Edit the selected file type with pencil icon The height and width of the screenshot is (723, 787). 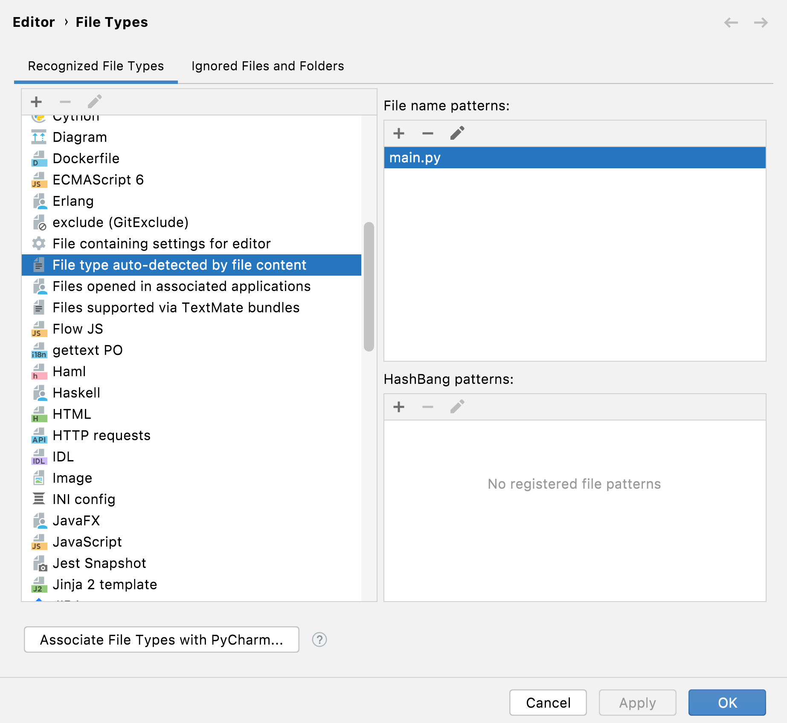pos(94,101)
